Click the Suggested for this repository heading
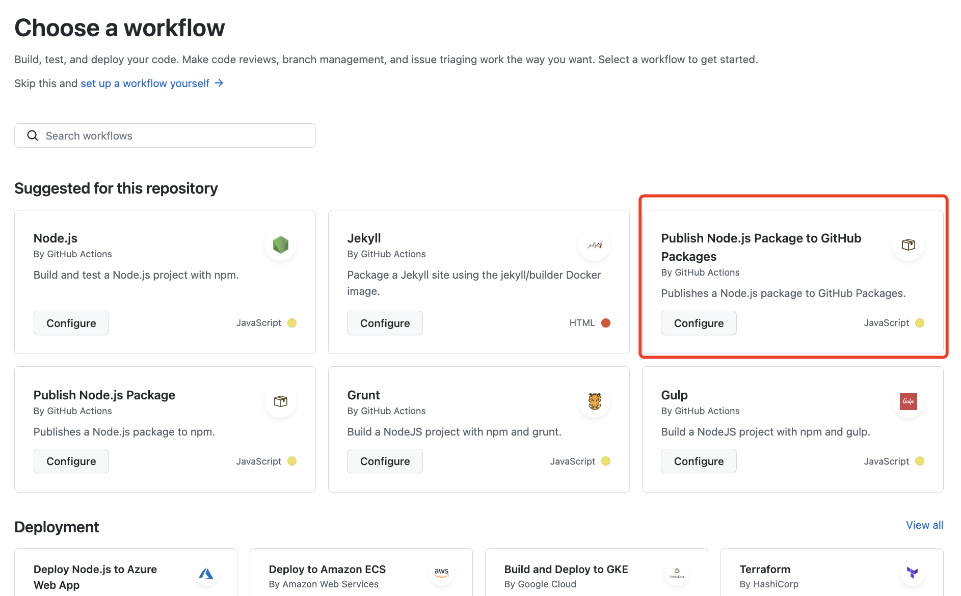The height and width of the screenshot is (596, 961). click(x=116, y=188)
